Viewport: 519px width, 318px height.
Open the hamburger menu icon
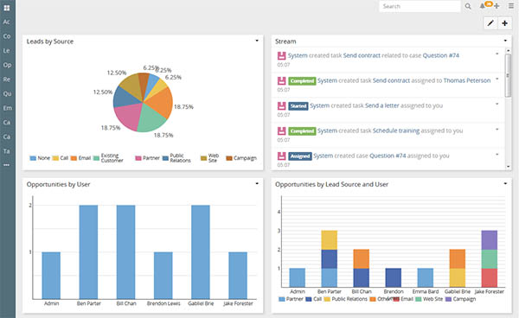coord(511,6)
